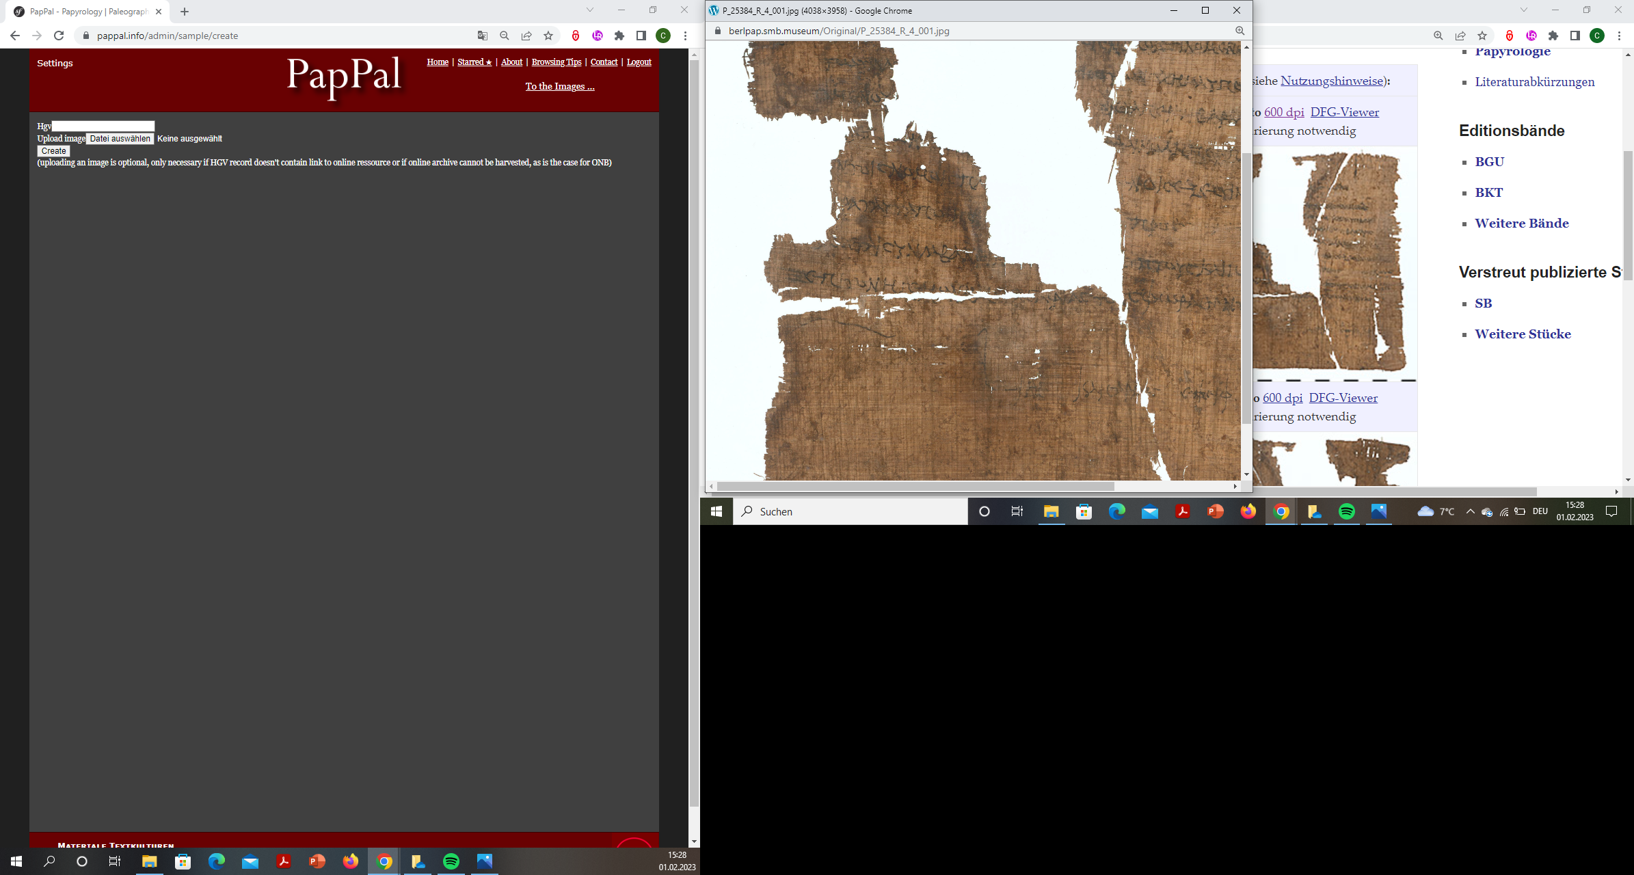The image size is (1634, 875).
Task: Reload the pappal.info page
Action: coord(59,36)
